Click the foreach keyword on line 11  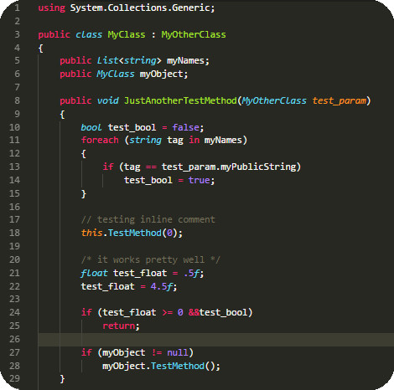pyautogui.click(x=100, y=140)
